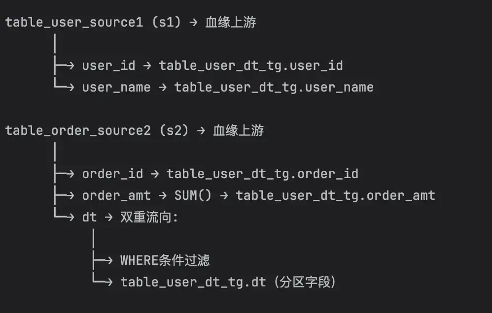Click the SUM() function text
492x313 pixels.
tap(193, 195)
